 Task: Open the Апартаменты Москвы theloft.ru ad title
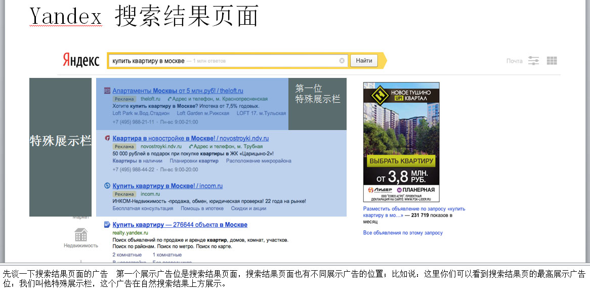[x=178, y=91]
